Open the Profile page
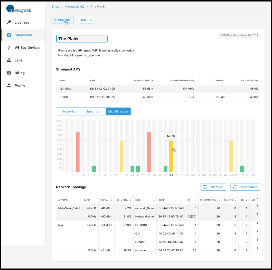The height and width of the screenshot is (270, 272). coord(23,86)
